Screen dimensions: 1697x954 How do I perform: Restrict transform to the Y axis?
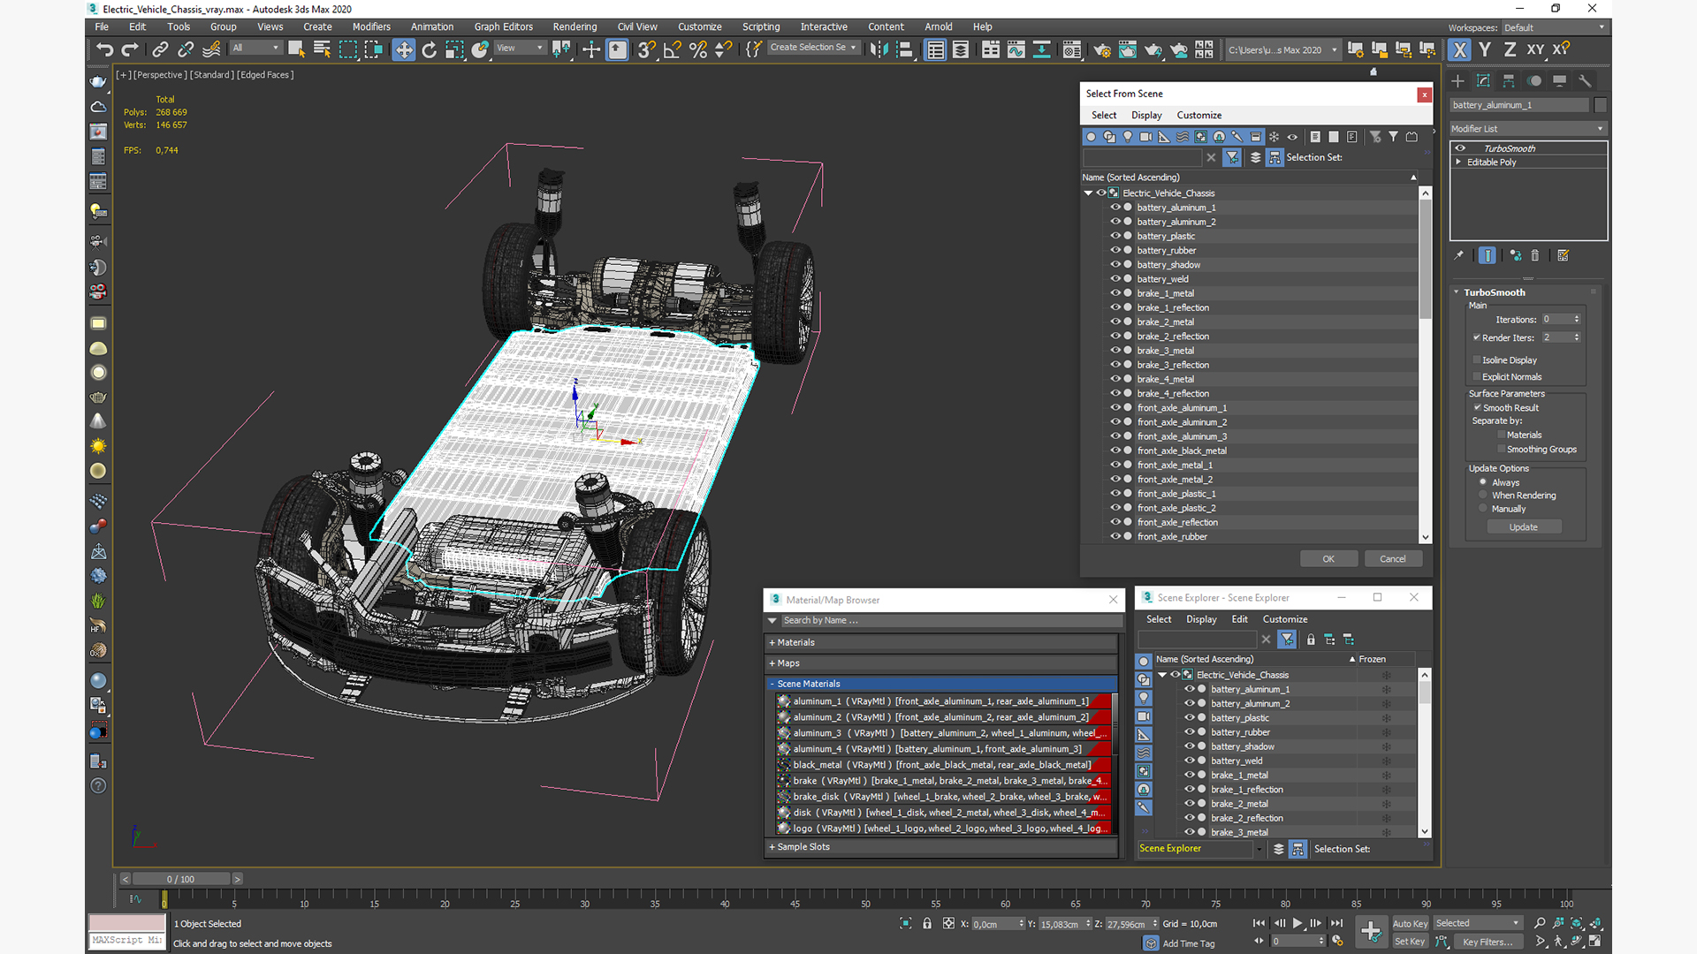pos(1485,49)
